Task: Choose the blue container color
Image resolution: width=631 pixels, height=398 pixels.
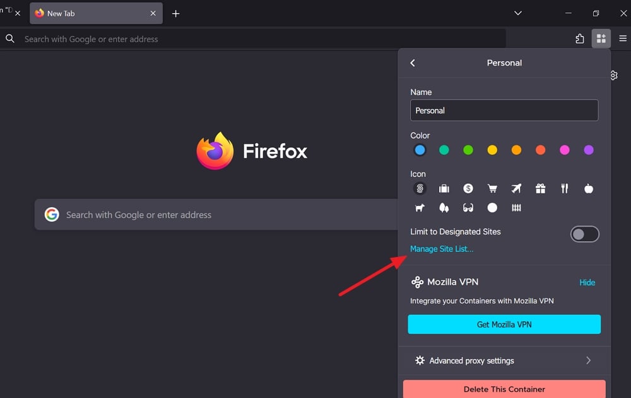Action: click(x=420, y=150)
